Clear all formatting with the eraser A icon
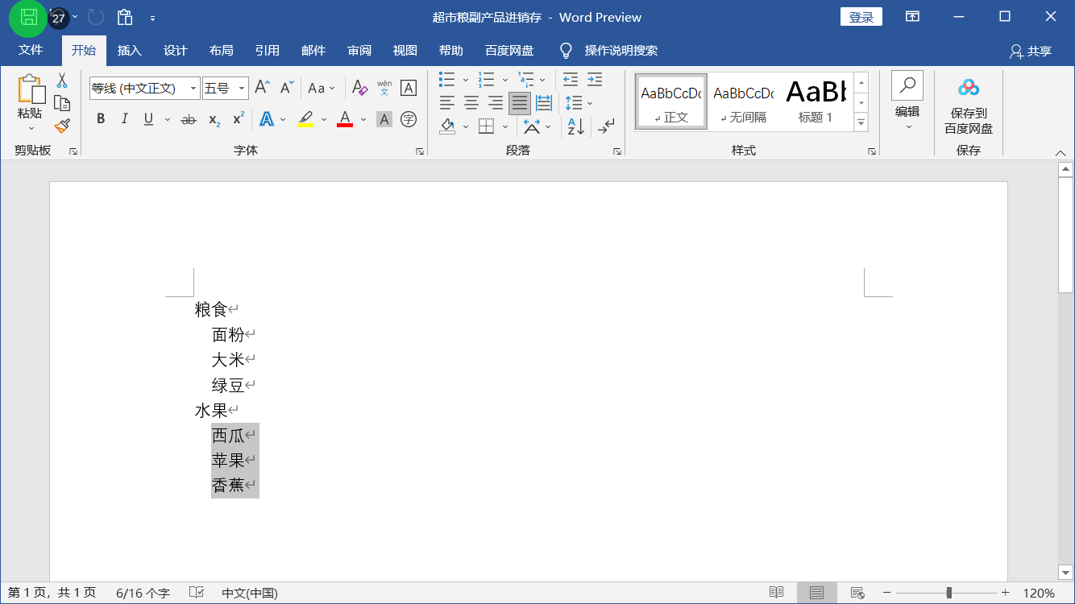 click(360, 88)
